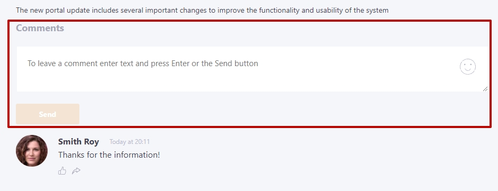Select the round avatar next to Smith Roy
The image size is (498, 191).
32,151
